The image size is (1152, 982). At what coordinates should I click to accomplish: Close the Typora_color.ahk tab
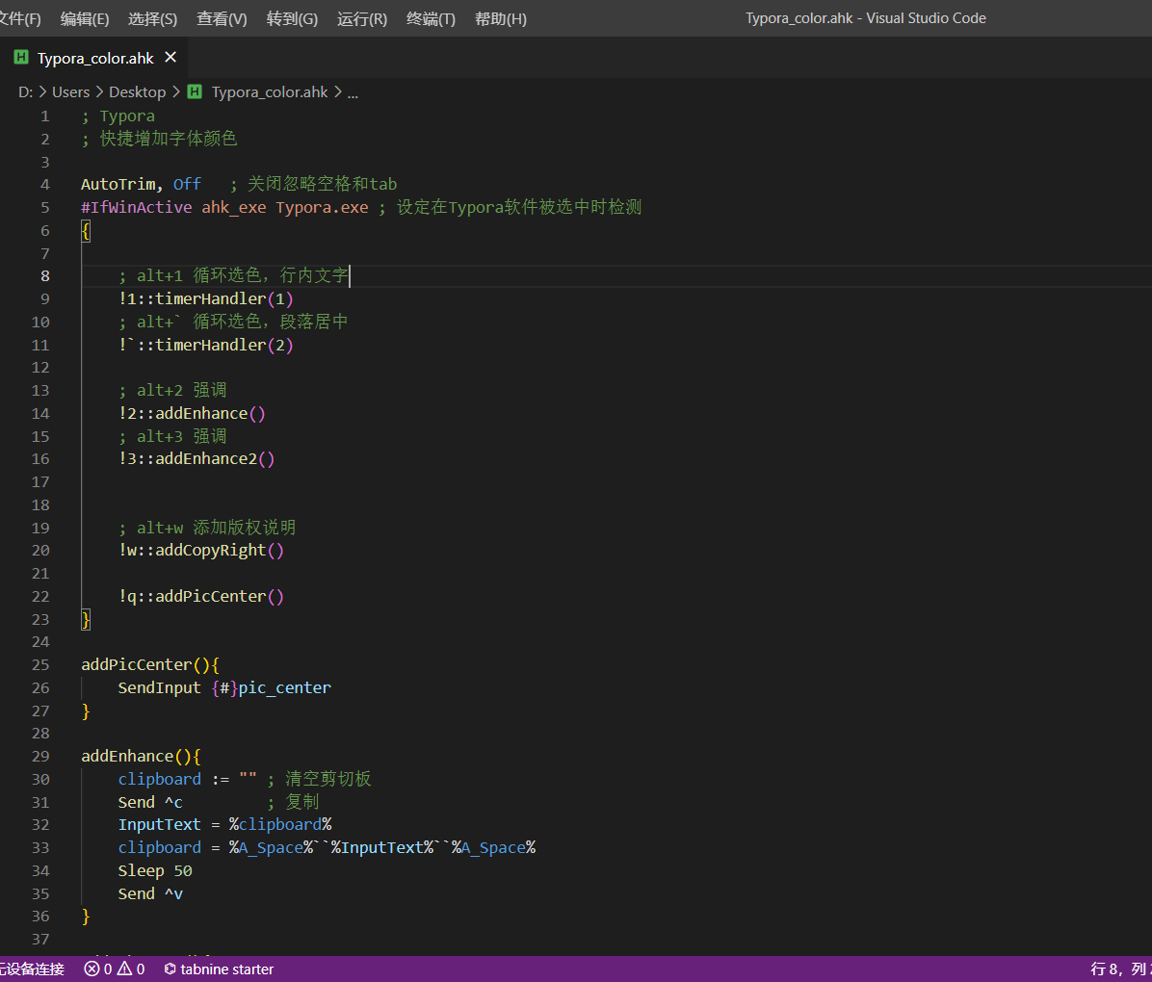pos(170,58)
